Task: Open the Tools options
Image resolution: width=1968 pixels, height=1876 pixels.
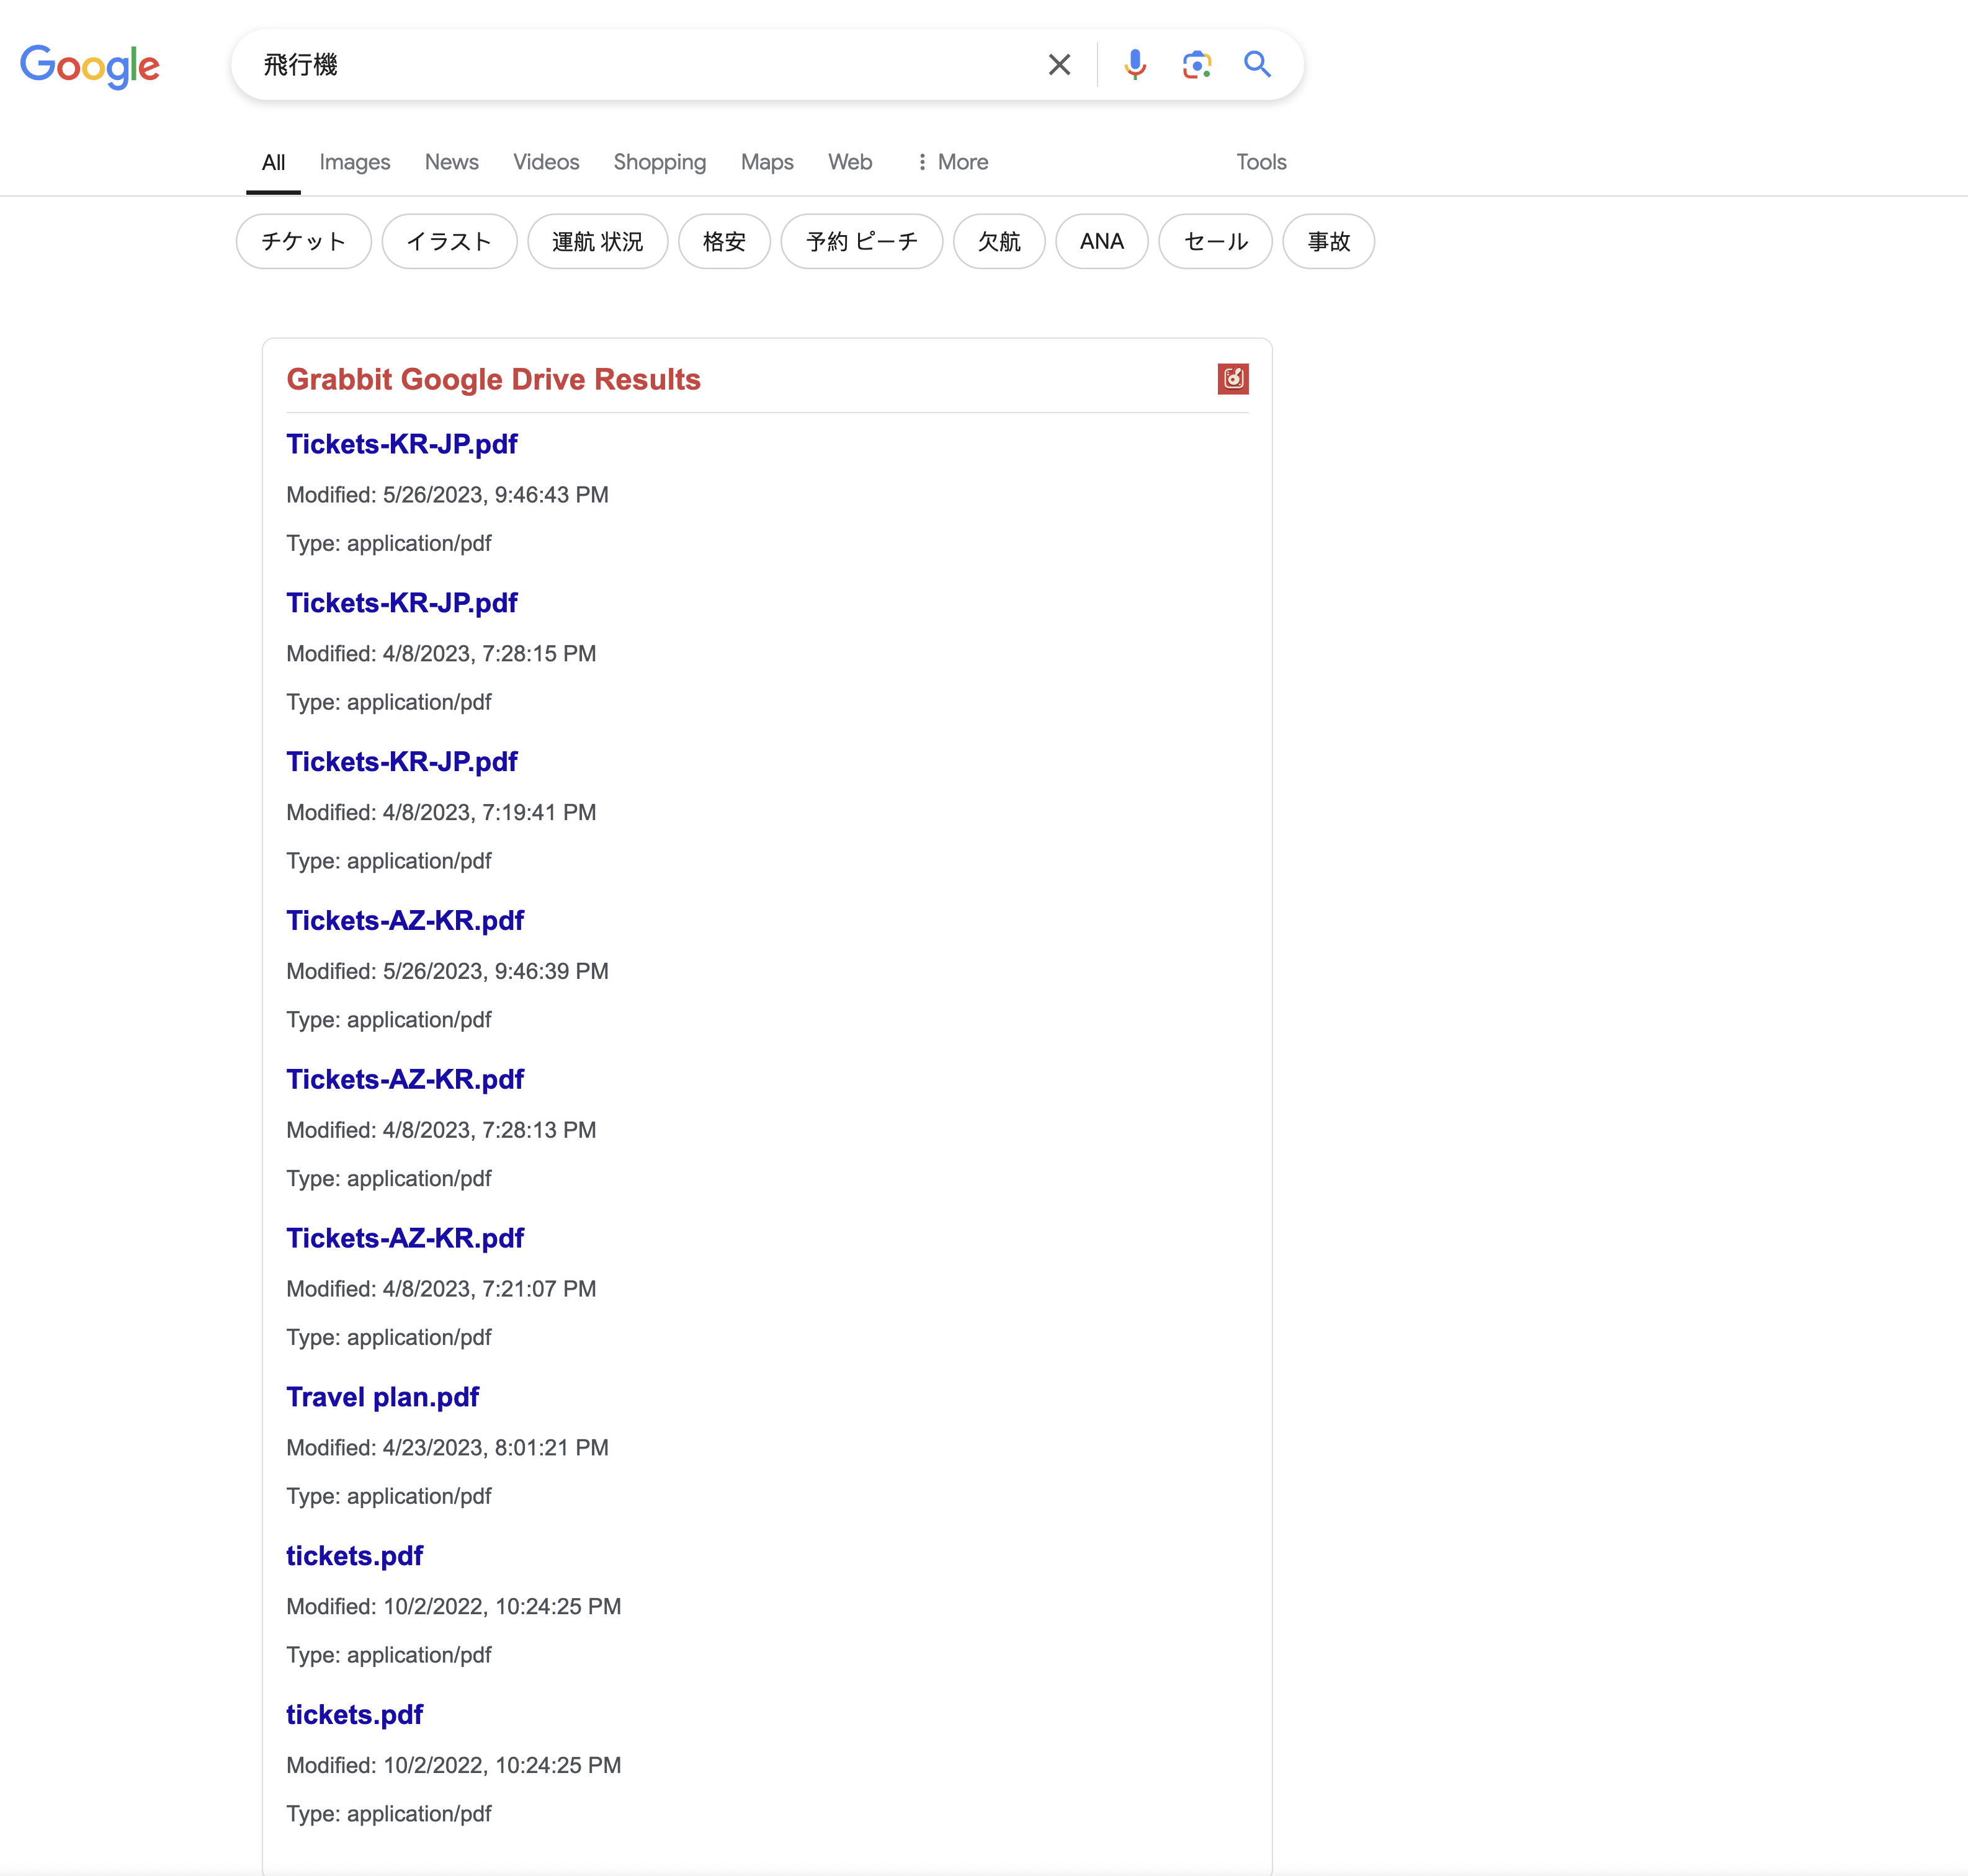Action: pos(1260,162)
